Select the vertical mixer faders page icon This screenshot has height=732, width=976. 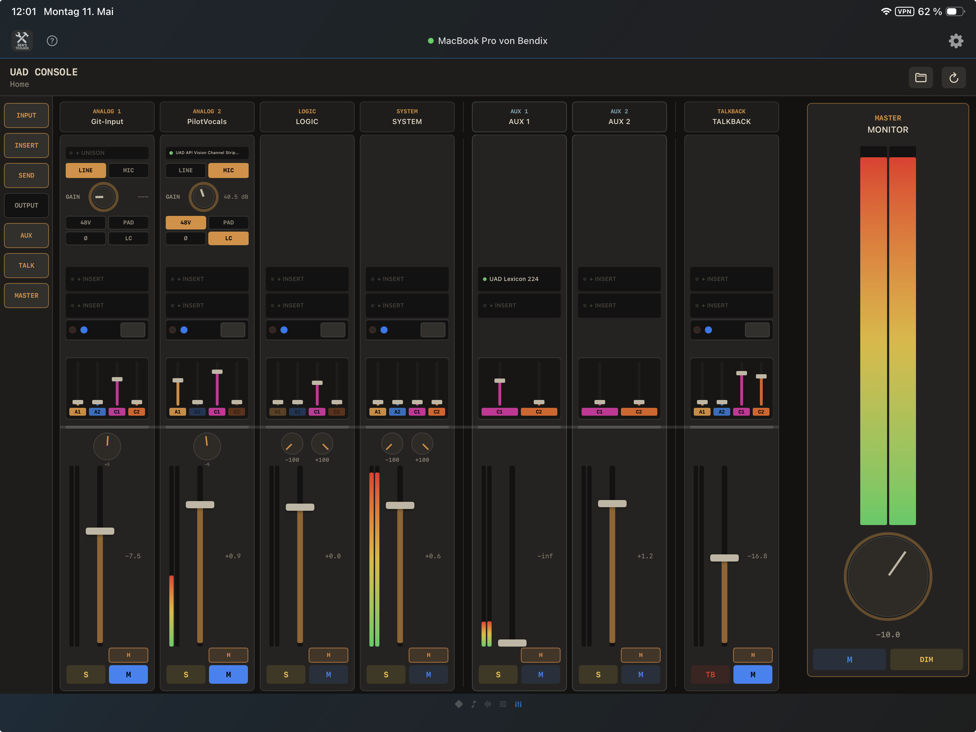[x=518, y=704]
